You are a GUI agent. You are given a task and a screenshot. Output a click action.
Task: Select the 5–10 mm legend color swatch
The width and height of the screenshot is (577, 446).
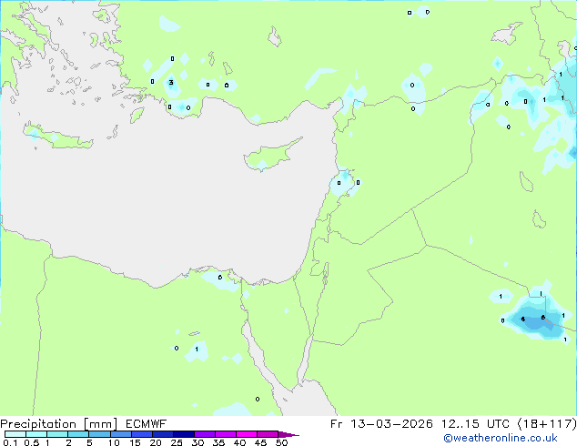tap(99, 434)
